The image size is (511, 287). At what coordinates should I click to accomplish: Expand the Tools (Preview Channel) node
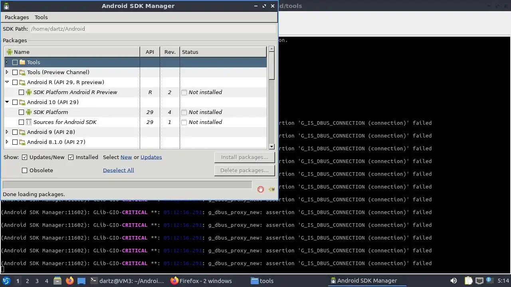7,72
